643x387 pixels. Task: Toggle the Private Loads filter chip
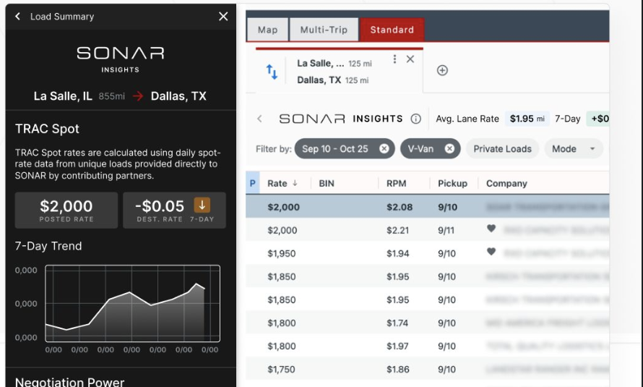(x=502, y=149)
